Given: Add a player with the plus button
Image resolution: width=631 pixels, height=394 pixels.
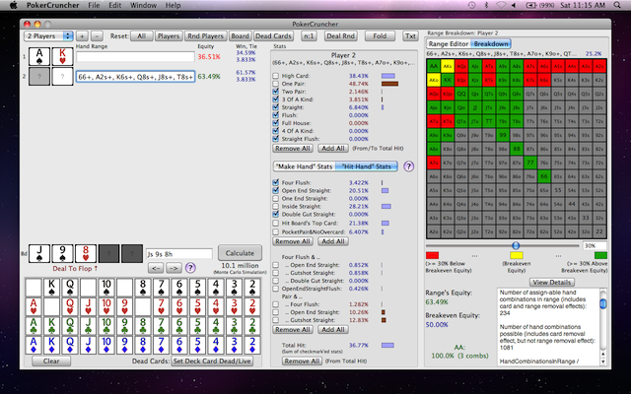Looking at the screenshot, I should 82,35.
